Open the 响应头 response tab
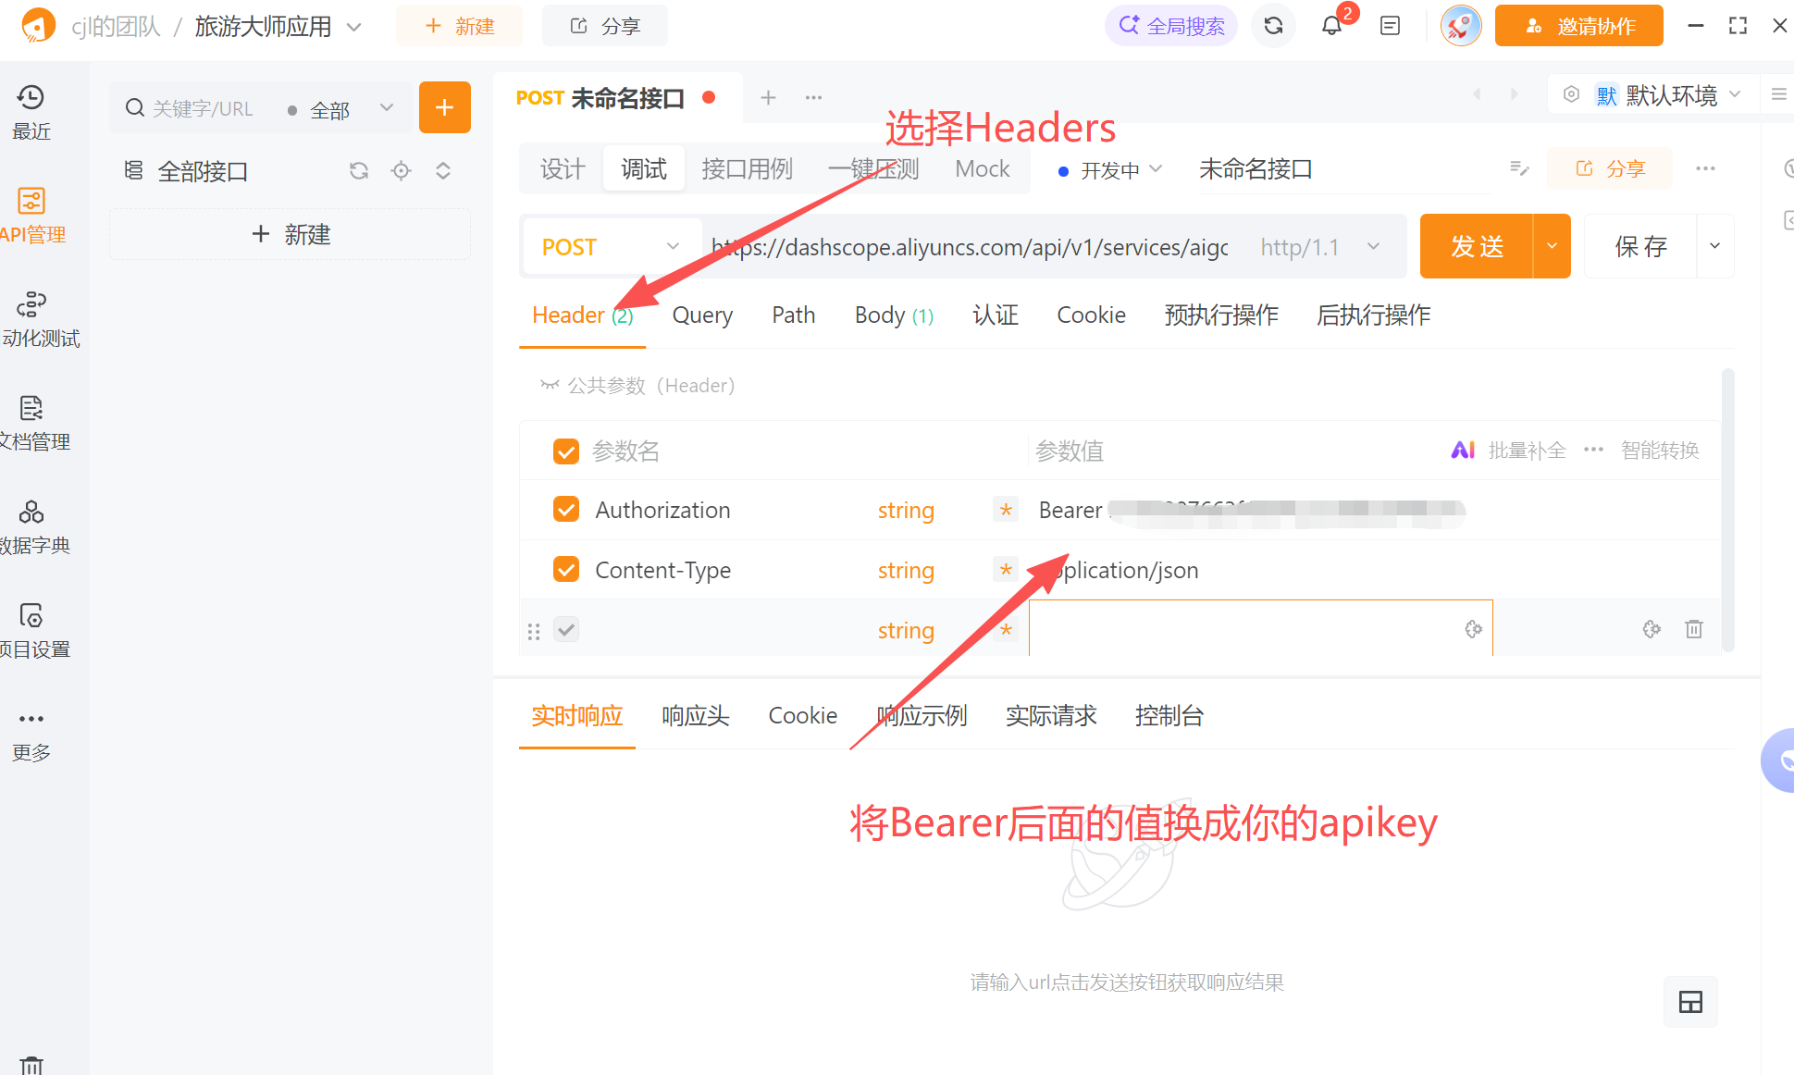 click(695, 716)
